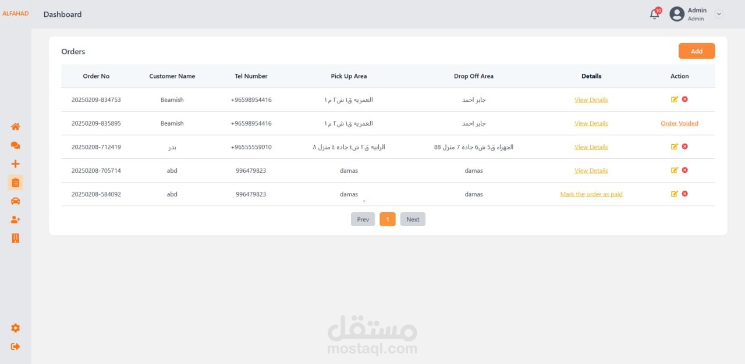
Task: Click the Admin user avatar
Action: pyautogui.click(x=677, y=14)
